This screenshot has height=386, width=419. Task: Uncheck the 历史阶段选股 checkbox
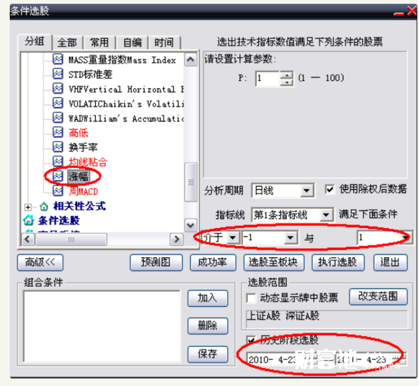(251, 340)
